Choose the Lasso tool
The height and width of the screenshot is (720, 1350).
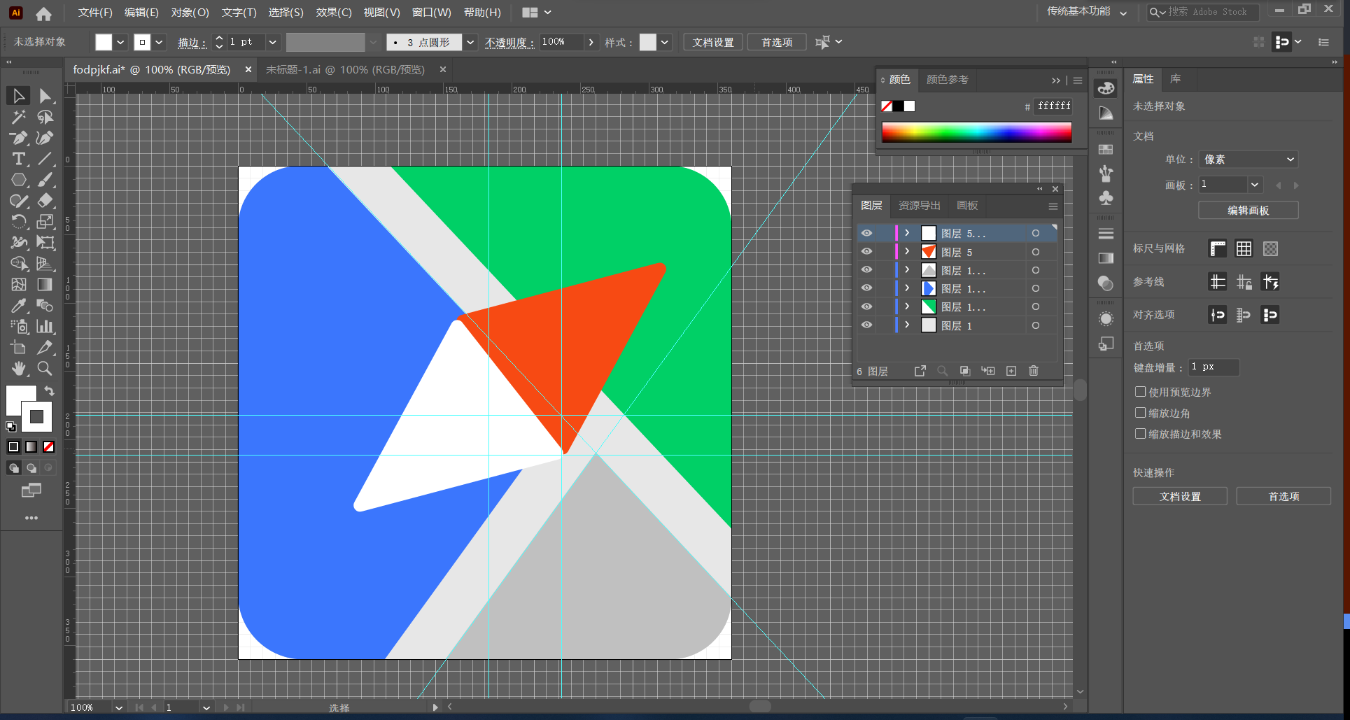45,117
